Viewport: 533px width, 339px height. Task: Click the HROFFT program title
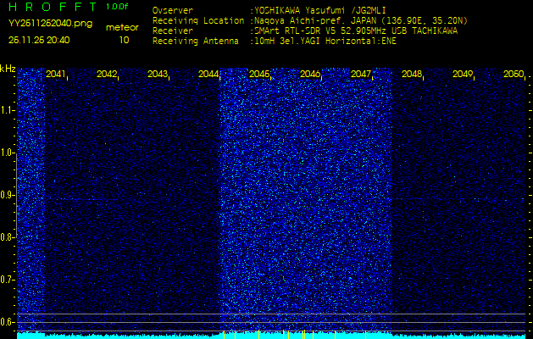(53, 7)
